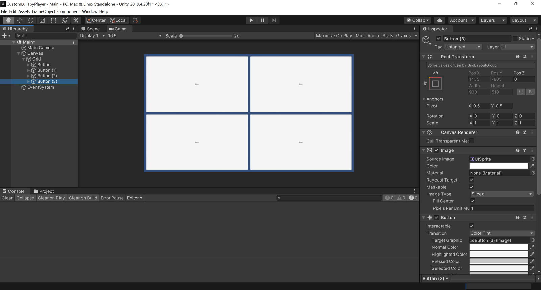Switch to the Scene tab
This screenshot has height=290, width=541.
point(91,29)
